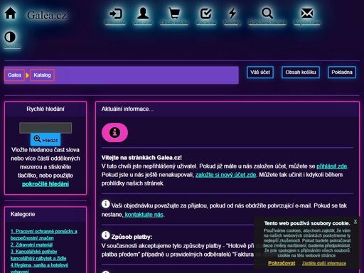Screen dimensions: 364x273
Task: Click the Kategorie panel title
Action: tap(23, 214)
